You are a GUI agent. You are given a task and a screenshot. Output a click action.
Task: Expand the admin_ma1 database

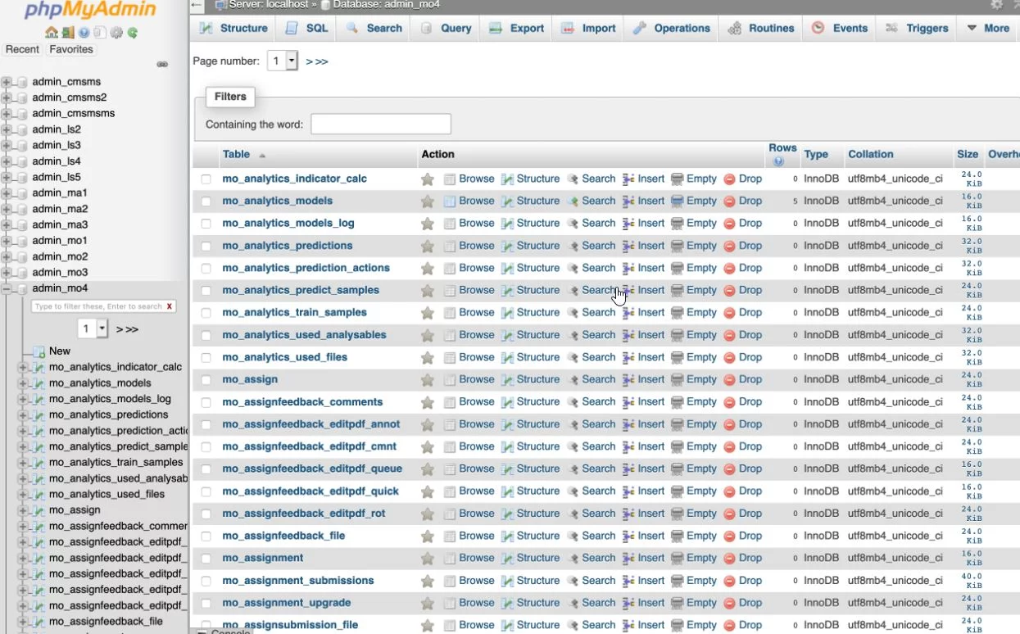[7, 193]
